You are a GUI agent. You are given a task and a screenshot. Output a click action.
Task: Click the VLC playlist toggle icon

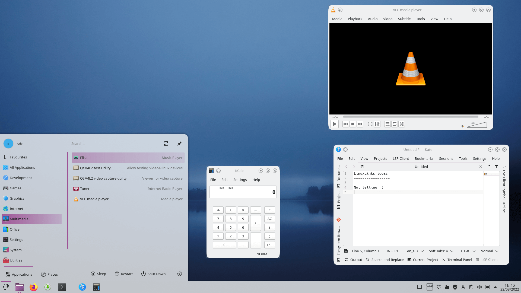point(387,124)
